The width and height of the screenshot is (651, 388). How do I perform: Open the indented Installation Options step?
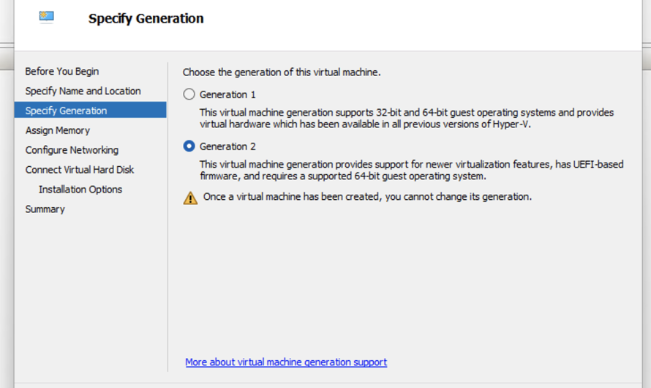pyautogui.click(x=80, y=190)
